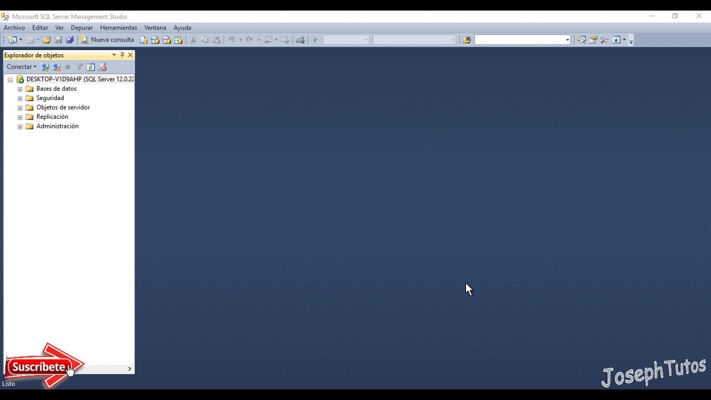Screen dimensions: 711x400
Task: Open the first disabled toolbar combo box
Action: point(346,40)
